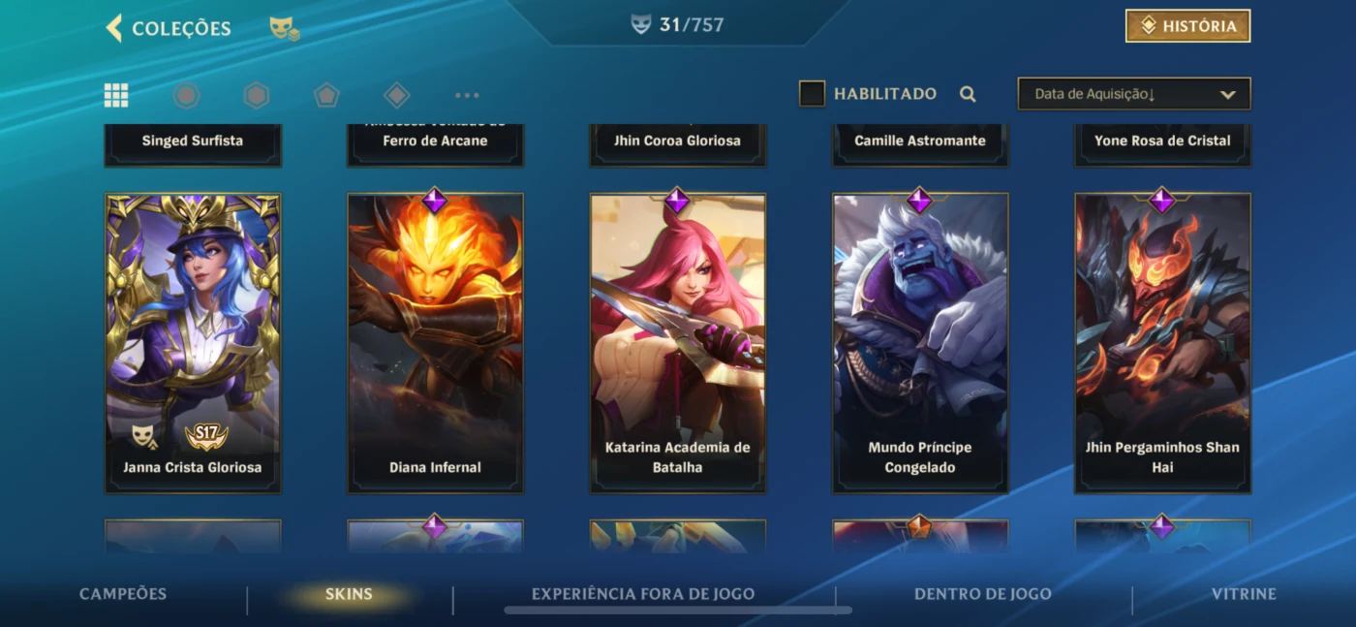Switch to the Campeões tab
The height and width of the screenshot is (627, 1356).
[x=123, y=594]
